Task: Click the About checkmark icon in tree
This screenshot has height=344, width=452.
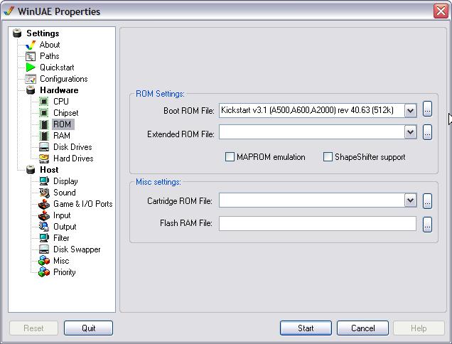Action: (x=31, y=45)
